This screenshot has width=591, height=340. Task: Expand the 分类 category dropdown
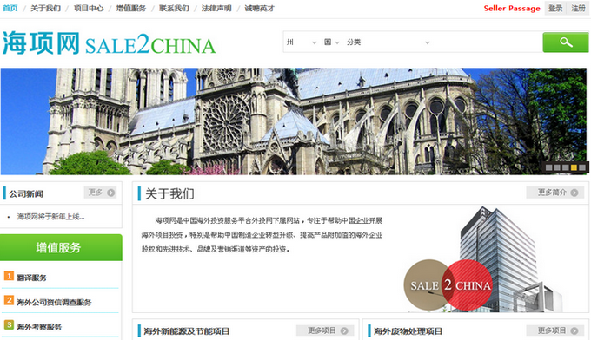pyautogui.click(x=388, y=42)
